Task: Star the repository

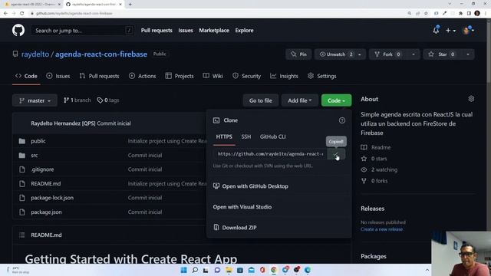Action: (x=443, y=54)
